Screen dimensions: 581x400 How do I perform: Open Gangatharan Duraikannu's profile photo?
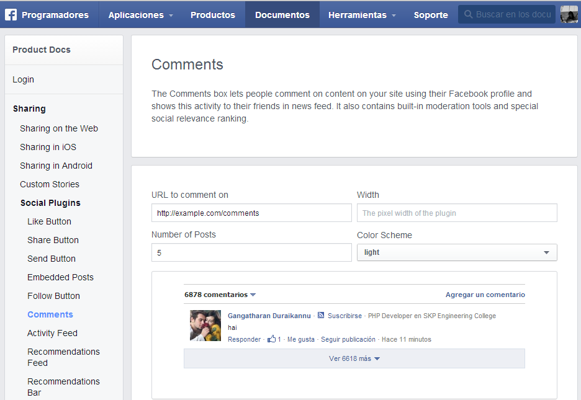(x=205, y=325)
